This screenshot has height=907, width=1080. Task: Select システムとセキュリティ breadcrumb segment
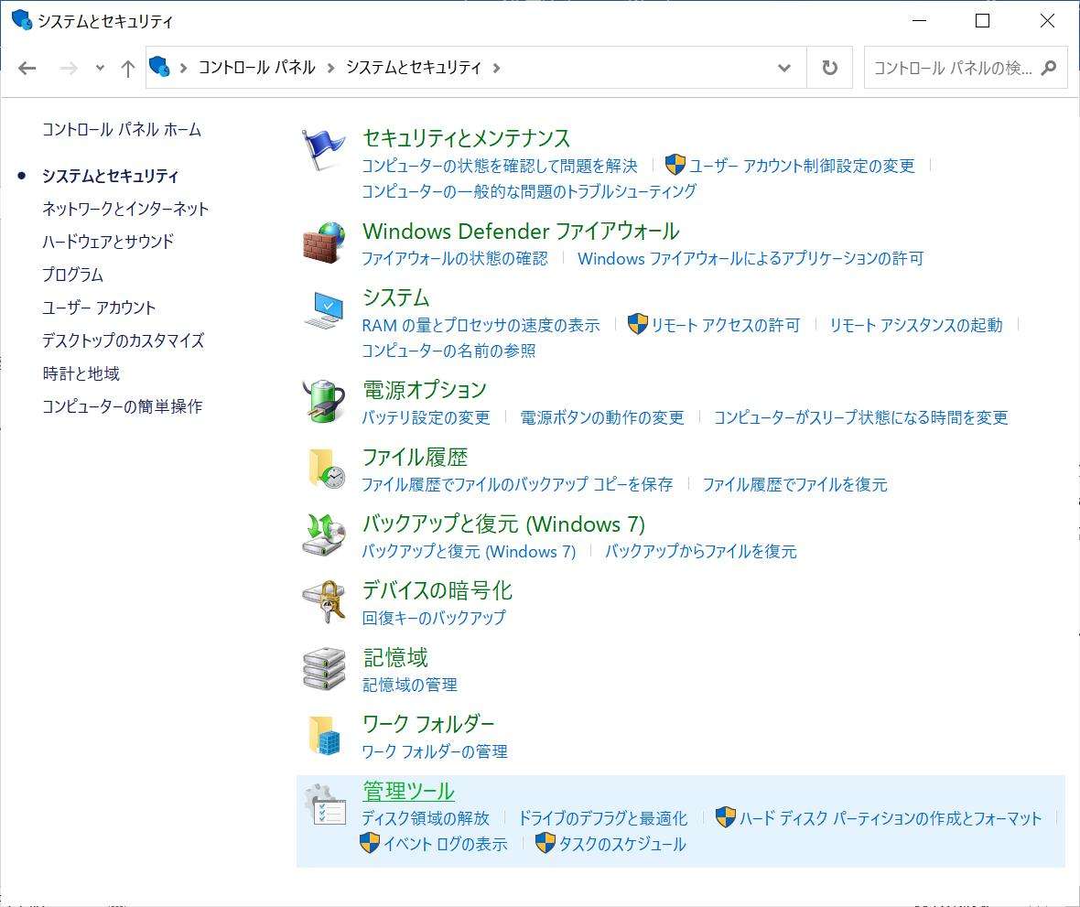coord(414,68)
